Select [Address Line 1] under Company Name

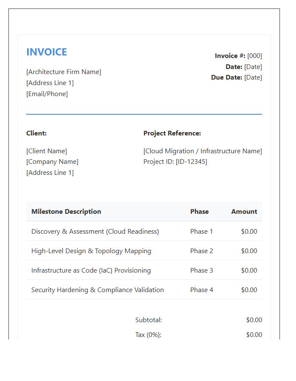coord(50,173)
